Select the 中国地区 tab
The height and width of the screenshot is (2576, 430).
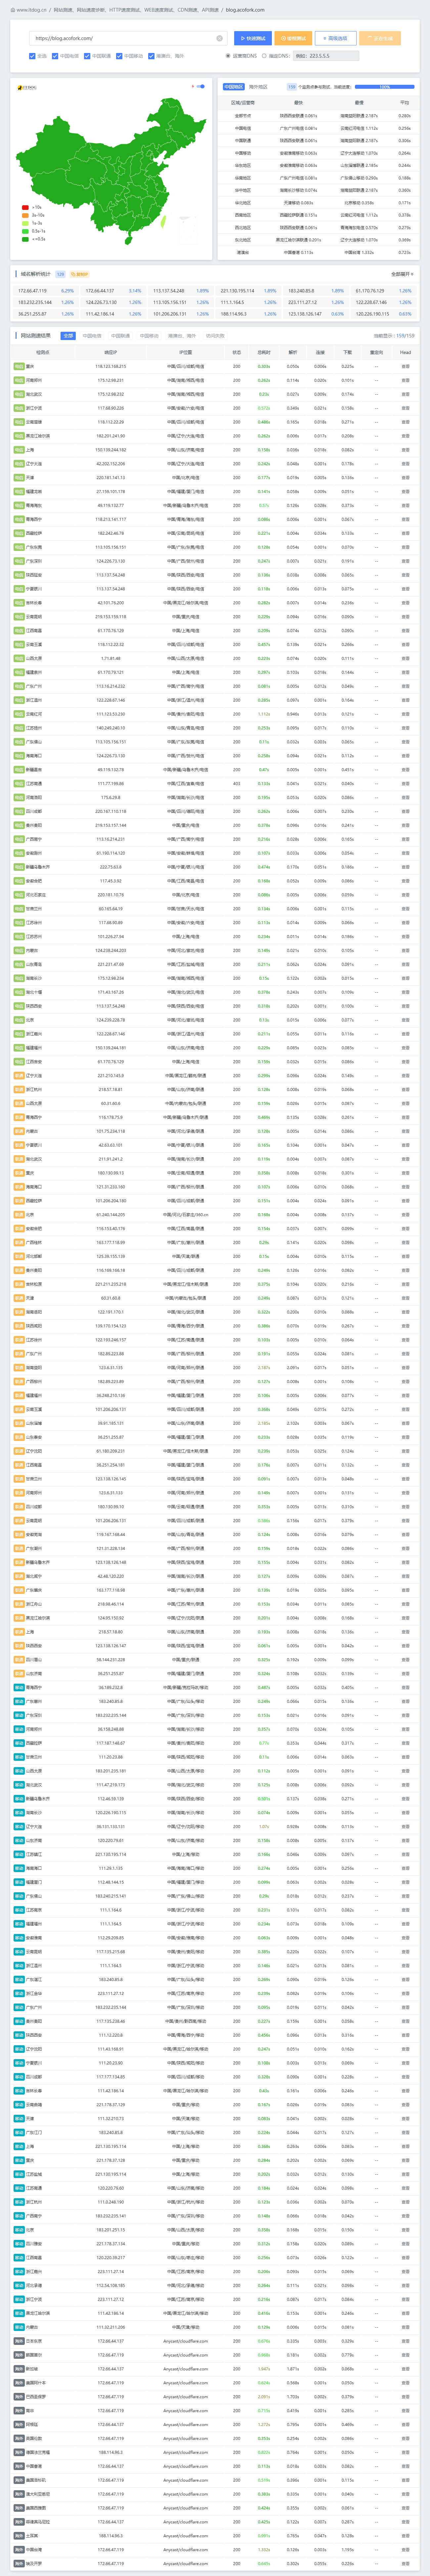tap(233, 87)
